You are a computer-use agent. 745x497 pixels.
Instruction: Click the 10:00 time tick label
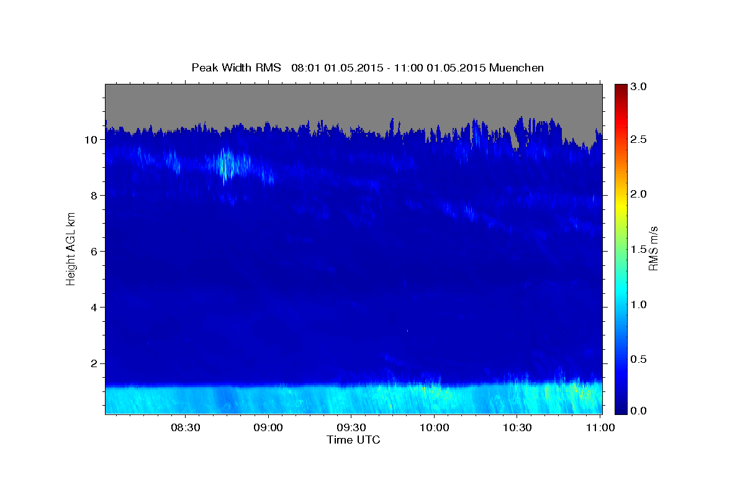[434, 427]
